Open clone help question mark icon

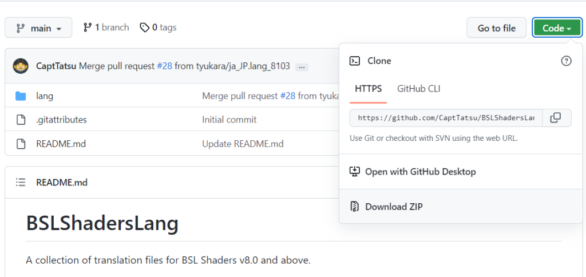click(566, 61)
